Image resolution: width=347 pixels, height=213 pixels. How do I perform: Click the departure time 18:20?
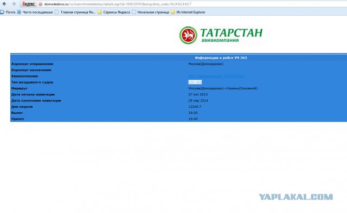point(193,113)
